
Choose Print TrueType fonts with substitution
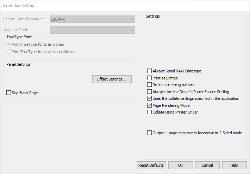[x=9, y=52]
